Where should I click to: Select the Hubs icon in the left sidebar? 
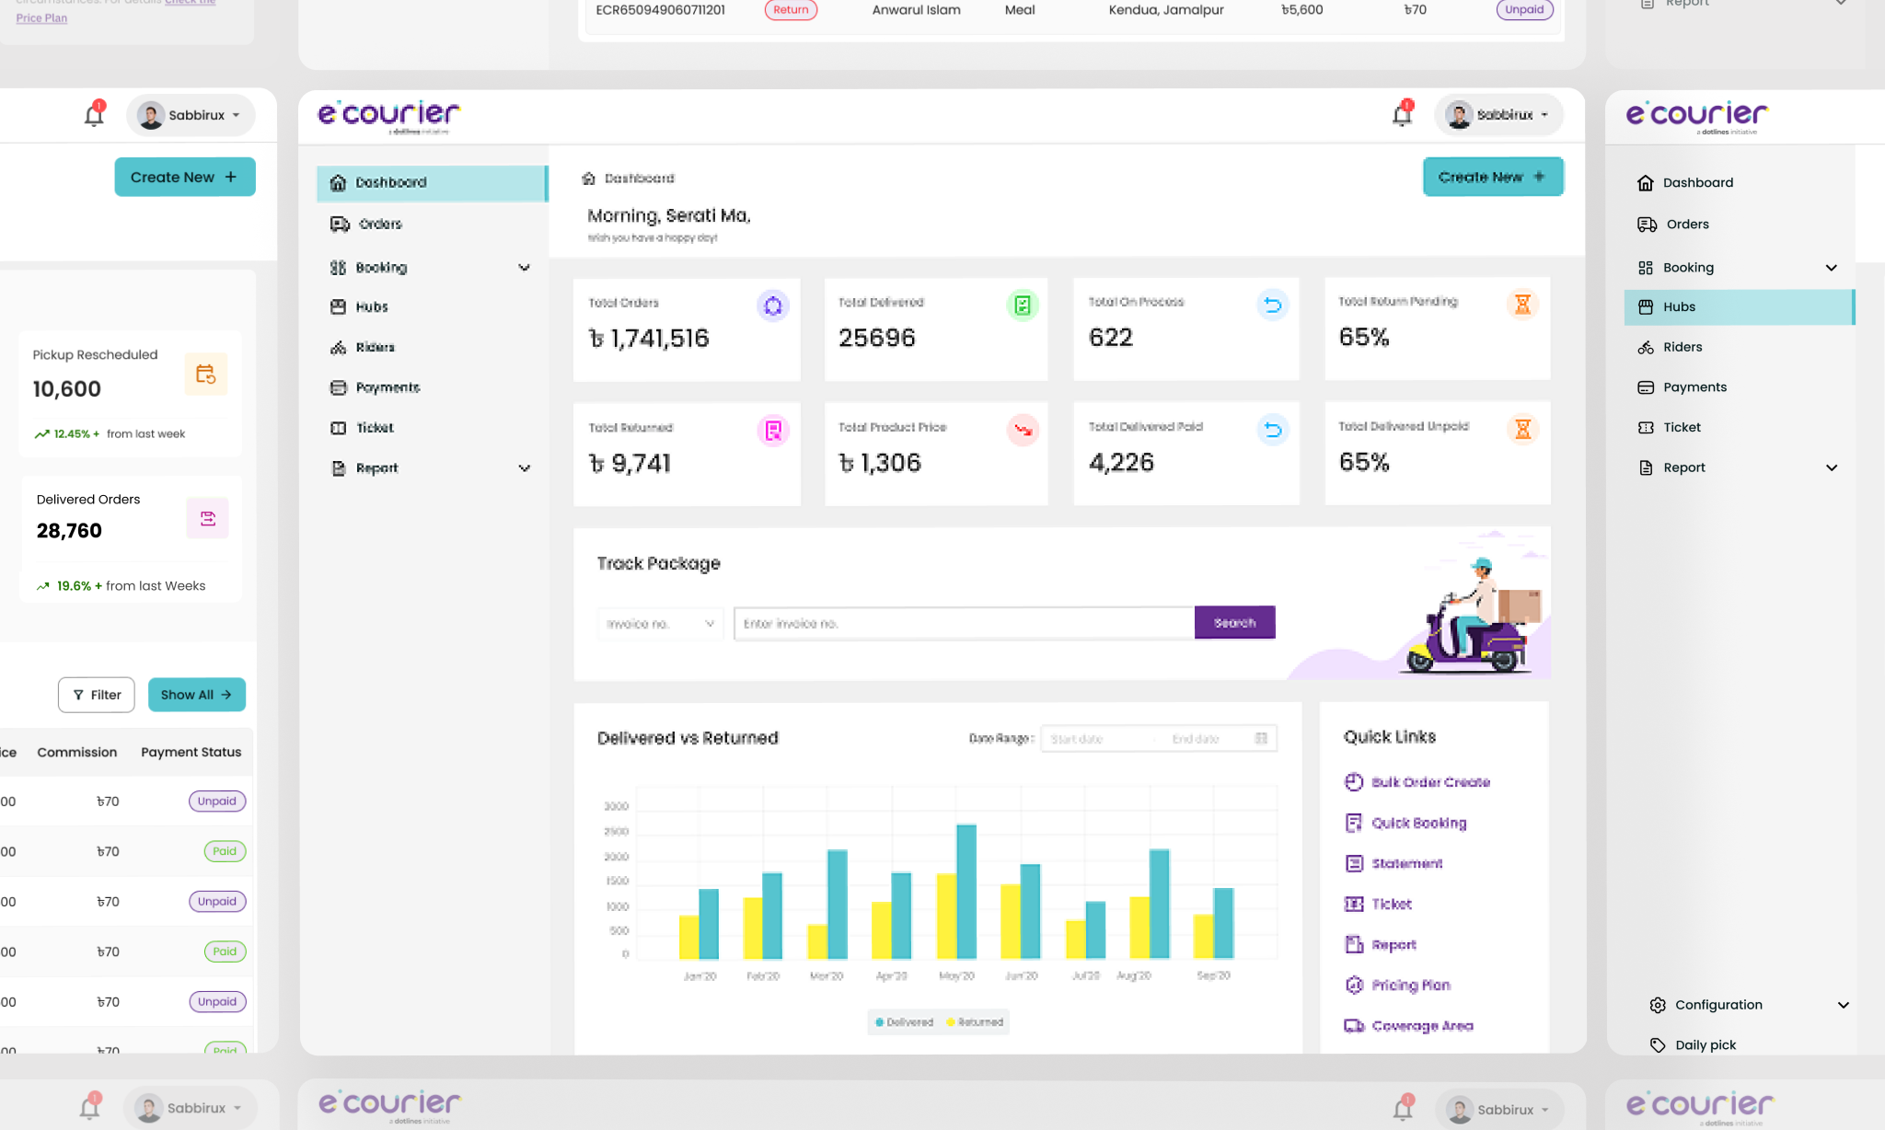[x=339, y=306]
